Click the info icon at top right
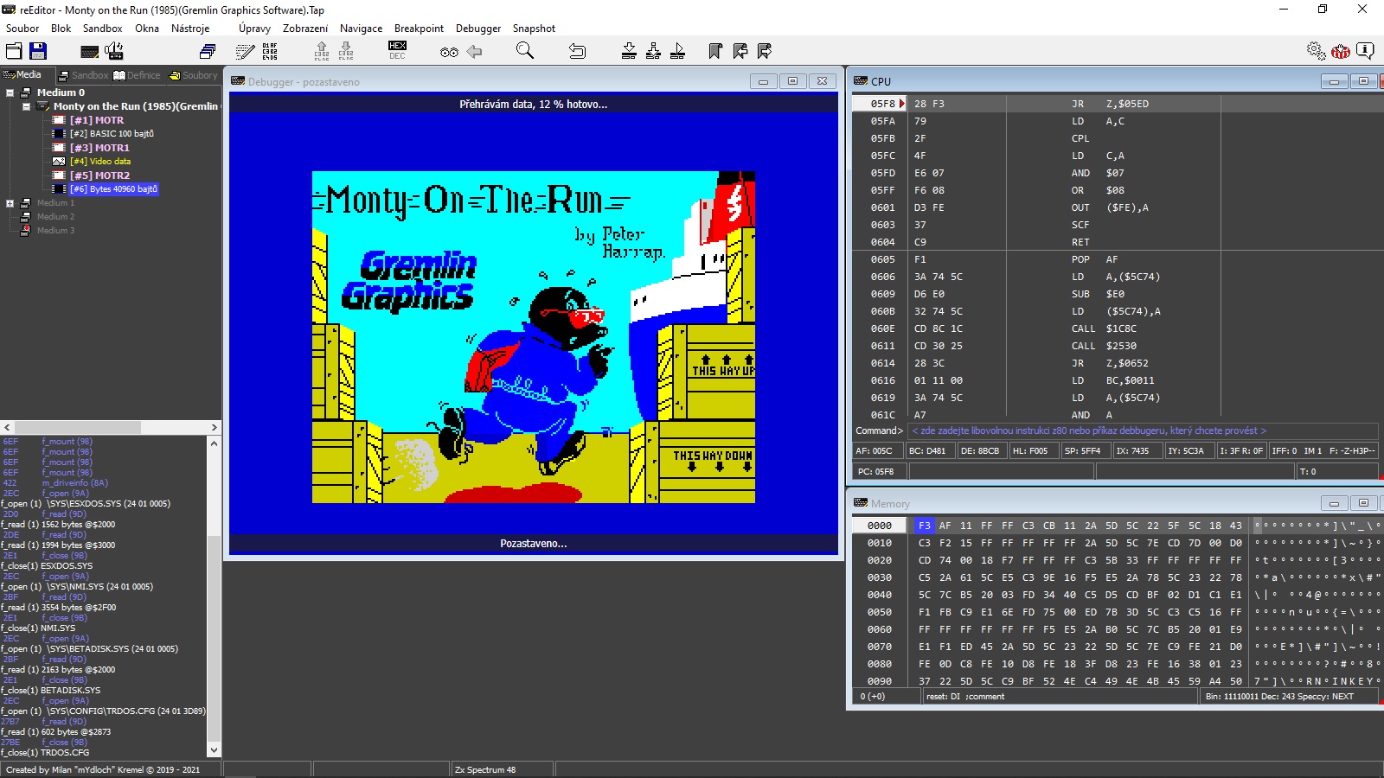The image size is (1384, 778). click(1365, 51)
